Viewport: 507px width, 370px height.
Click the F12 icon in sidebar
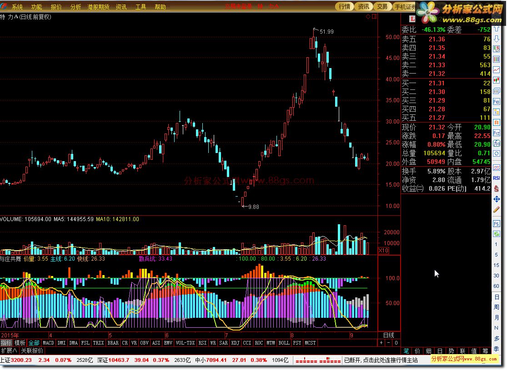click(497, 133)
